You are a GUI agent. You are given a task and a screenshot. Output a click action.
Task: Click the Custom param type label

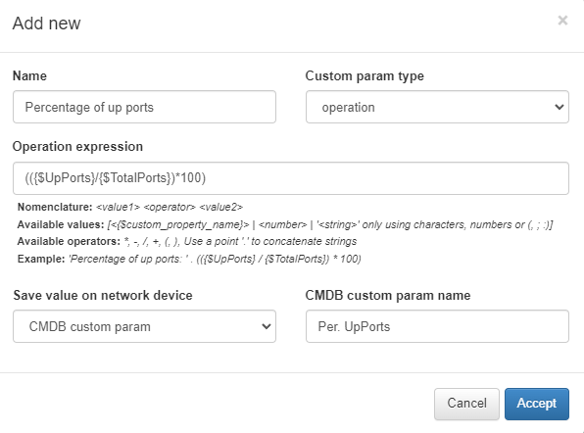click(365, 75)
